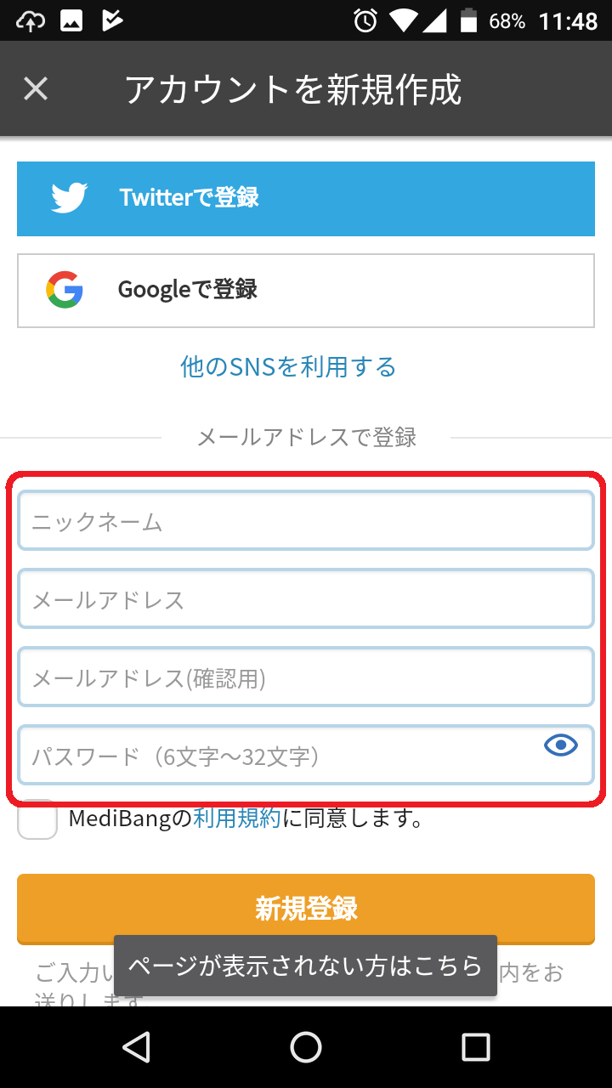Click the Google G icon
Image resolution: width=612 pixels, height=1088 pixels.
(x=63, y=290)
